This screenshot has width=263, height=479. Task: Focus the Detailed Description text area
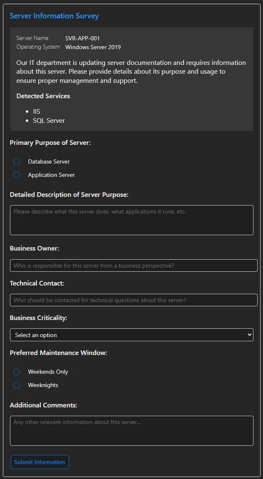131,220
